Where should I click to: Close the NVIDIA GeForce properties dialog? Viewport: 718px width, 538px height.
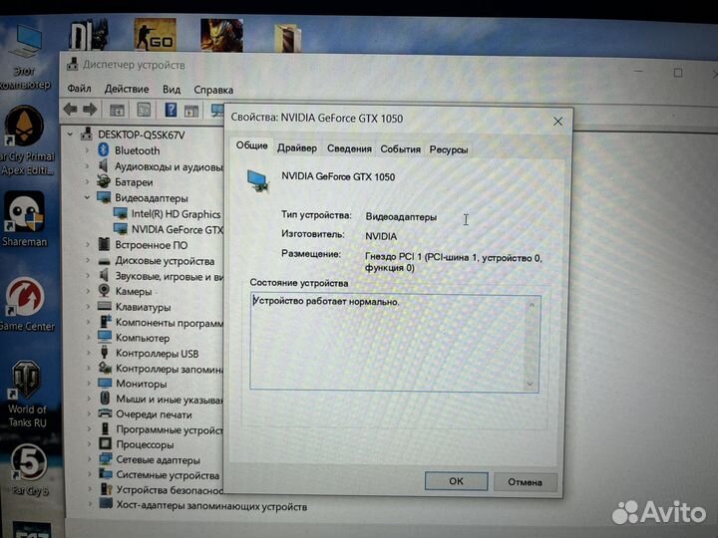tap(557, 122)
